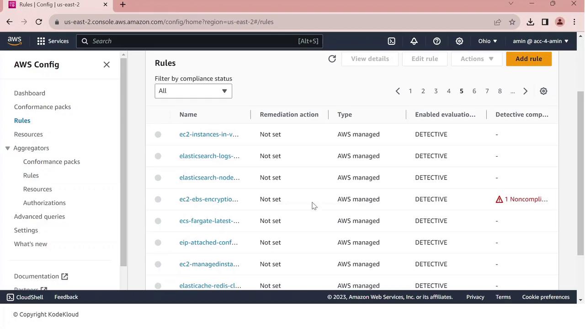This screenshot has height=329, width=585.
Task: Open Rules under Aggregators
Action: [31, 175]
